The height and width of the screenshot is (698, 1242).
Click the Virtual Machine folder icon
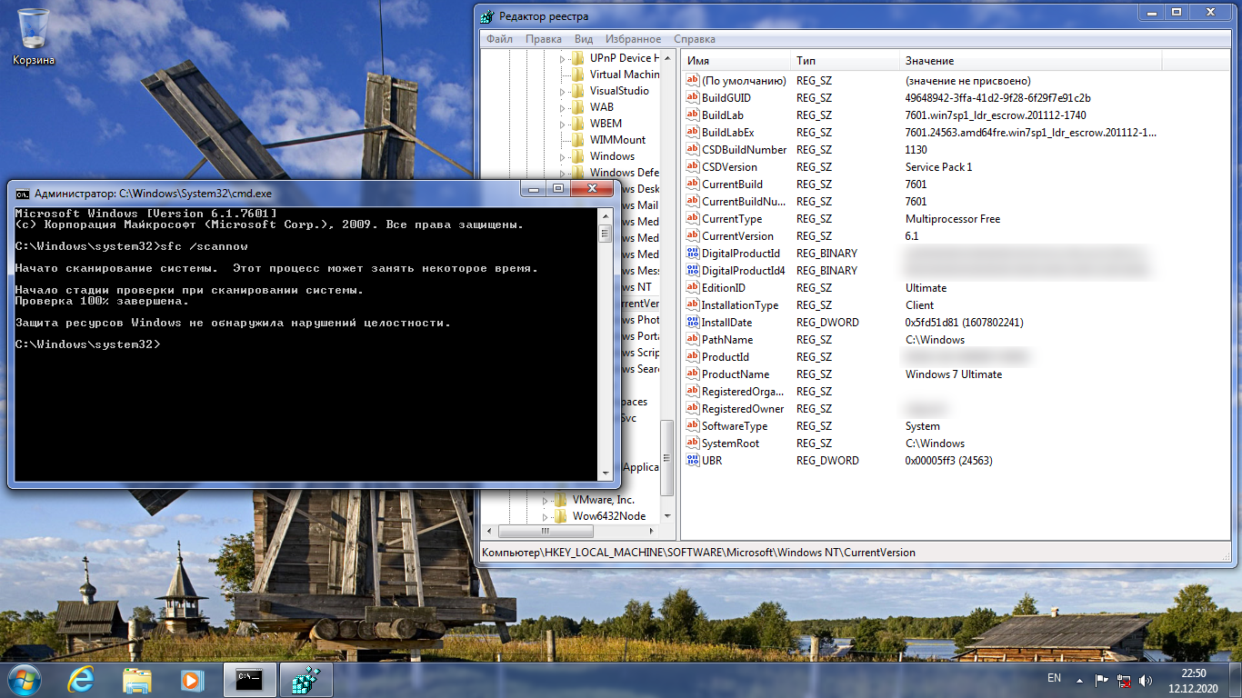tap(577, 75)
